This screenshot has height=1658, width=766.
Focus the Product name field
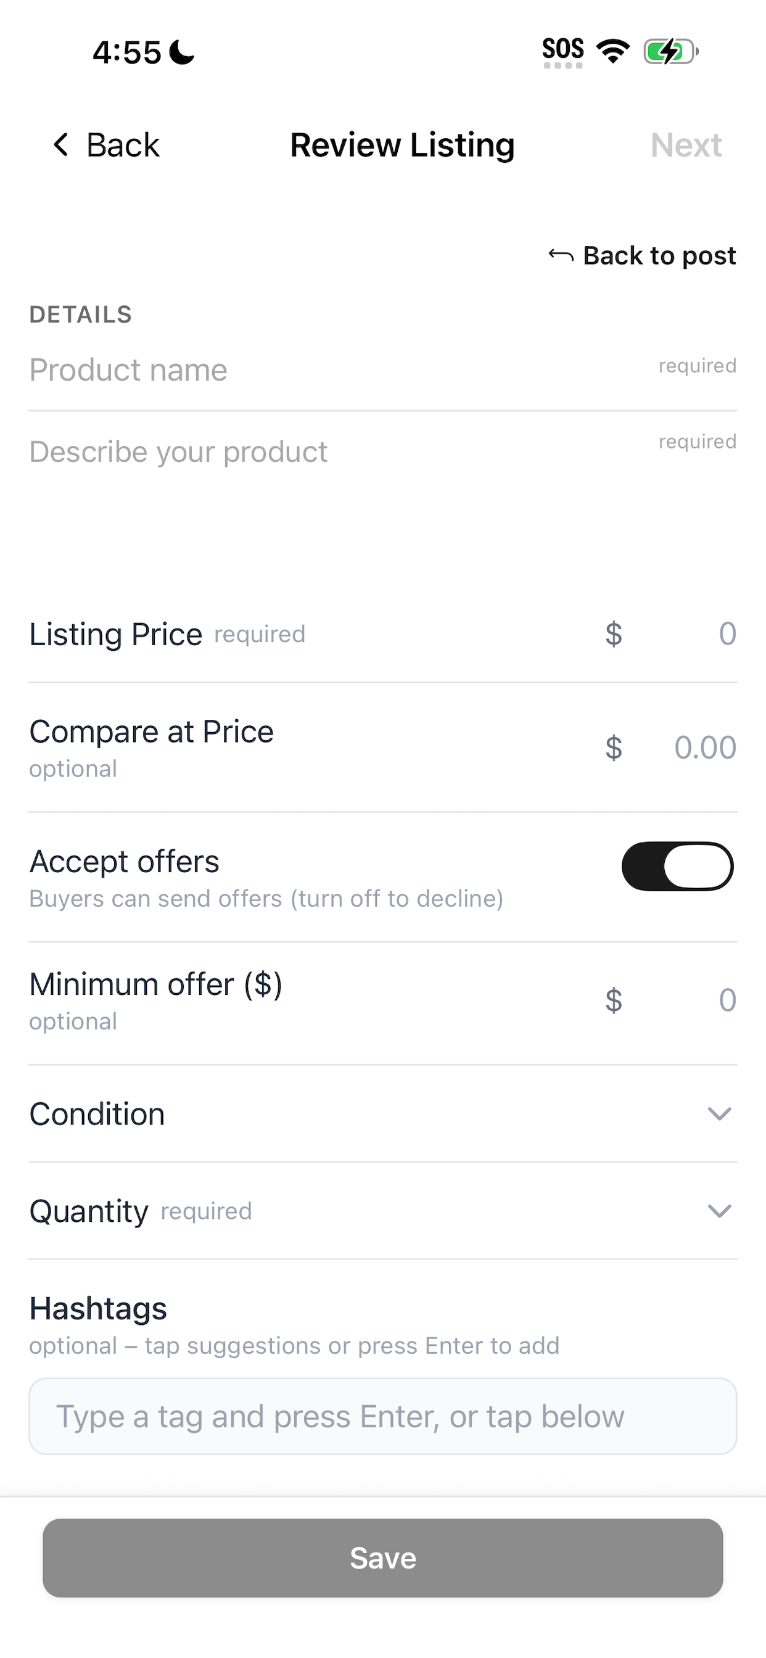[x=383, y=370]
